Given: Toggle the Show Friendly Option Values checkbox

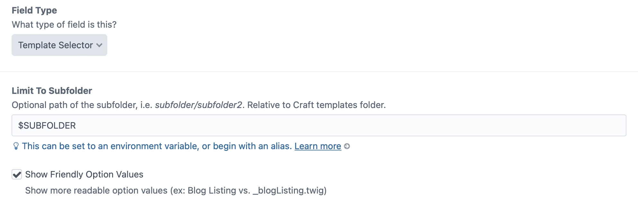Looking at the screenshot, I should (x=17, y=175).
